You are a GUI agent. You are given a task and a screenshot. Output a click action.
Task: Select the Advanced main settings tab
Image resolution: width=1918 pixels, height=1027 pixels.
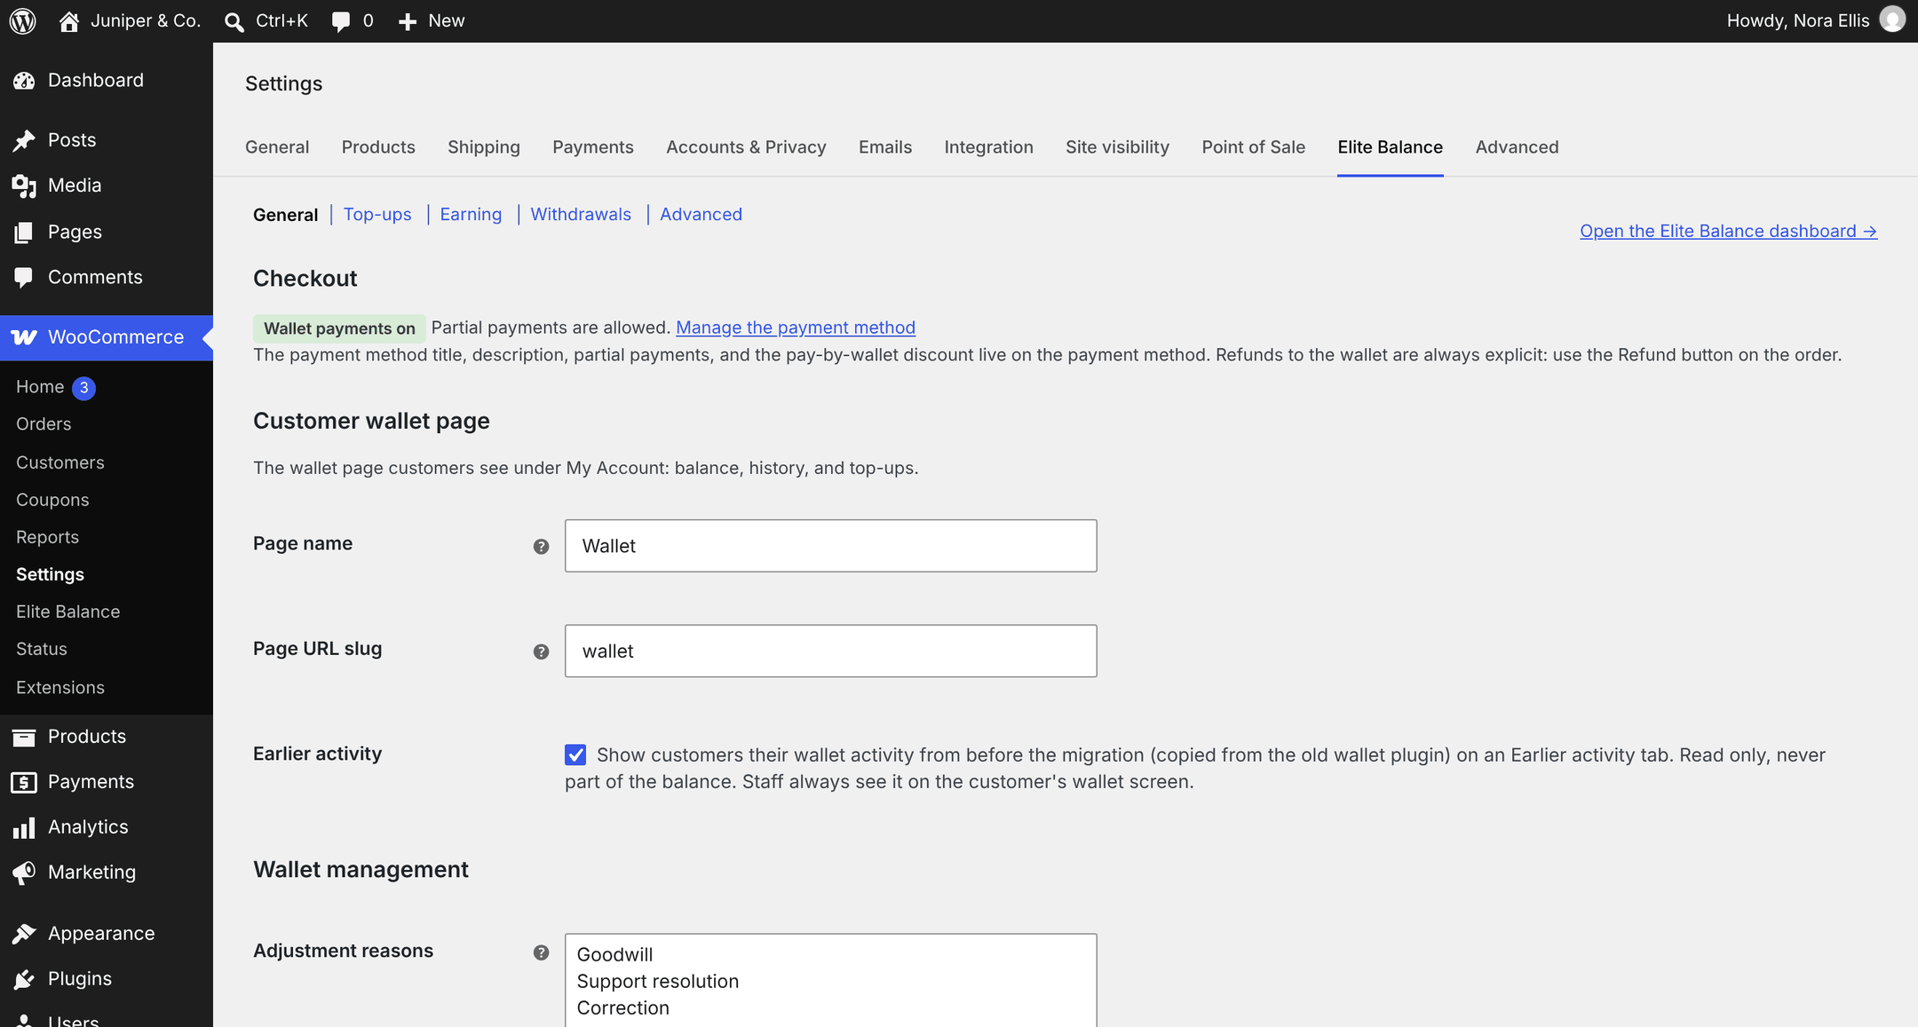pos(1517,147)
